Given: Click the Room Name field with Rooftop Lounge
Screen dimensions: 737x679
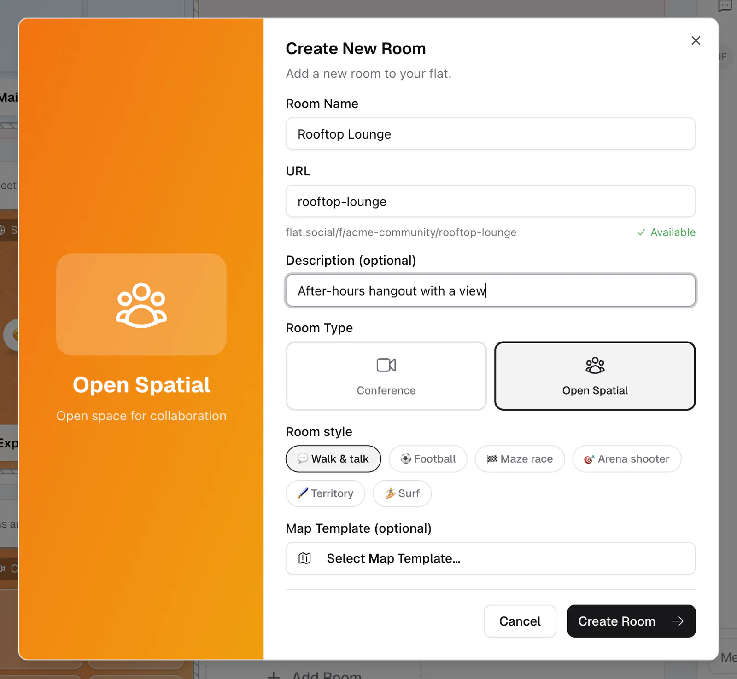Looking at the screenshot, I should coord(491,134).
